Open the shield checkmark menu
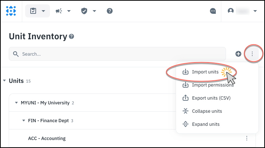Screen dimensions: 265x148 click(88, 11)
